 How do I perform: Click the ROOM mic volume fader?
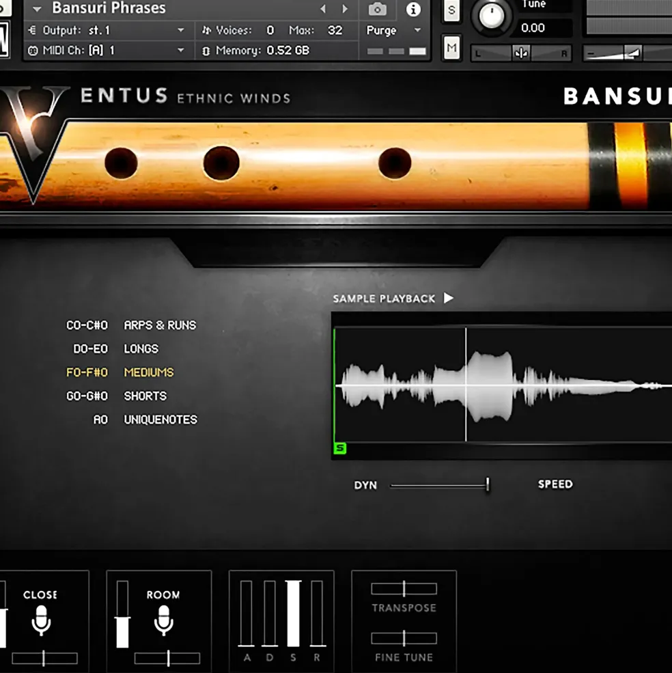click(122, 614)
